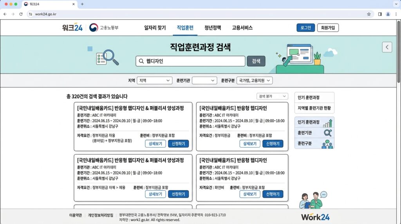Click the search field containing 웹디자인
401x224 pixels.
pos(190,61)
